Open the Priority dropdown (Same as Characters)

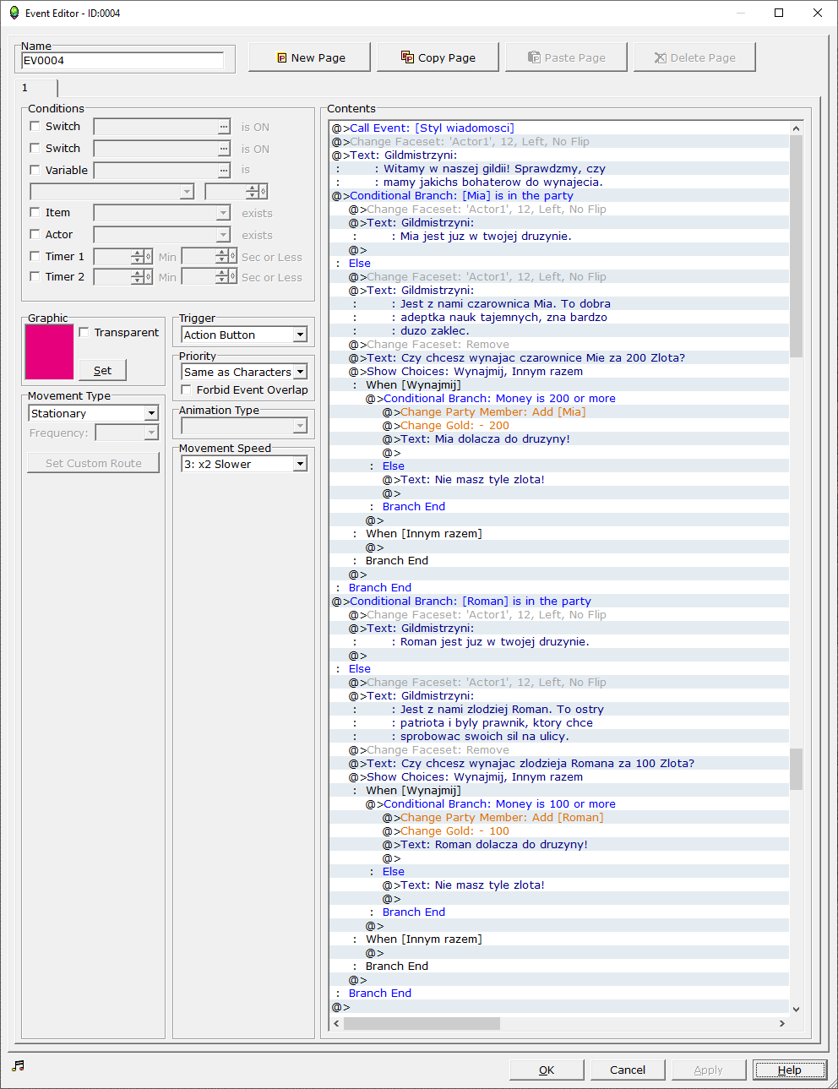(244, 372)
